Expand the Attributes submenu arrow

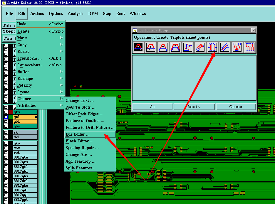[x=61, y=105]
